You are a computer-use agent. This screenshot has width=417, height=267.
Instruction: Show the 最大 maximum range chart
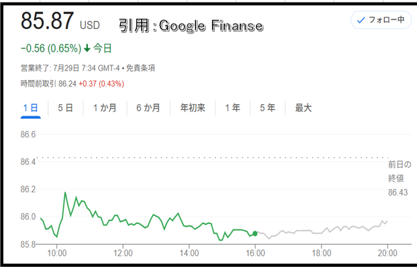pos(303,108)
